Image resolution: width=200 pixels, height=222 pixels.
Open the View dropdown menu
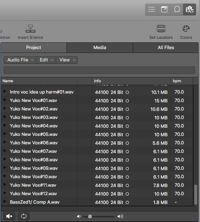pos(67,60)
